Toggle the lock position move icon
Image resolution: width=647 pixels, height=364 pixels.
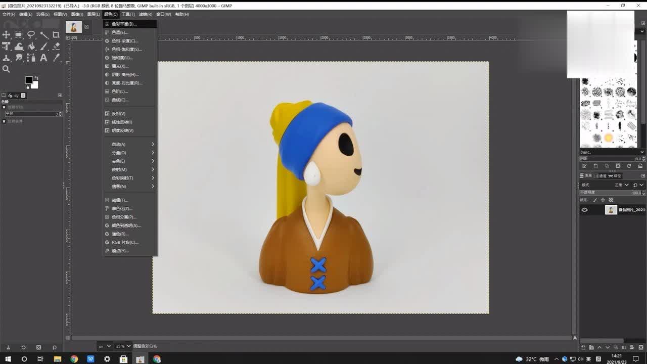click(x=603, y=200)
